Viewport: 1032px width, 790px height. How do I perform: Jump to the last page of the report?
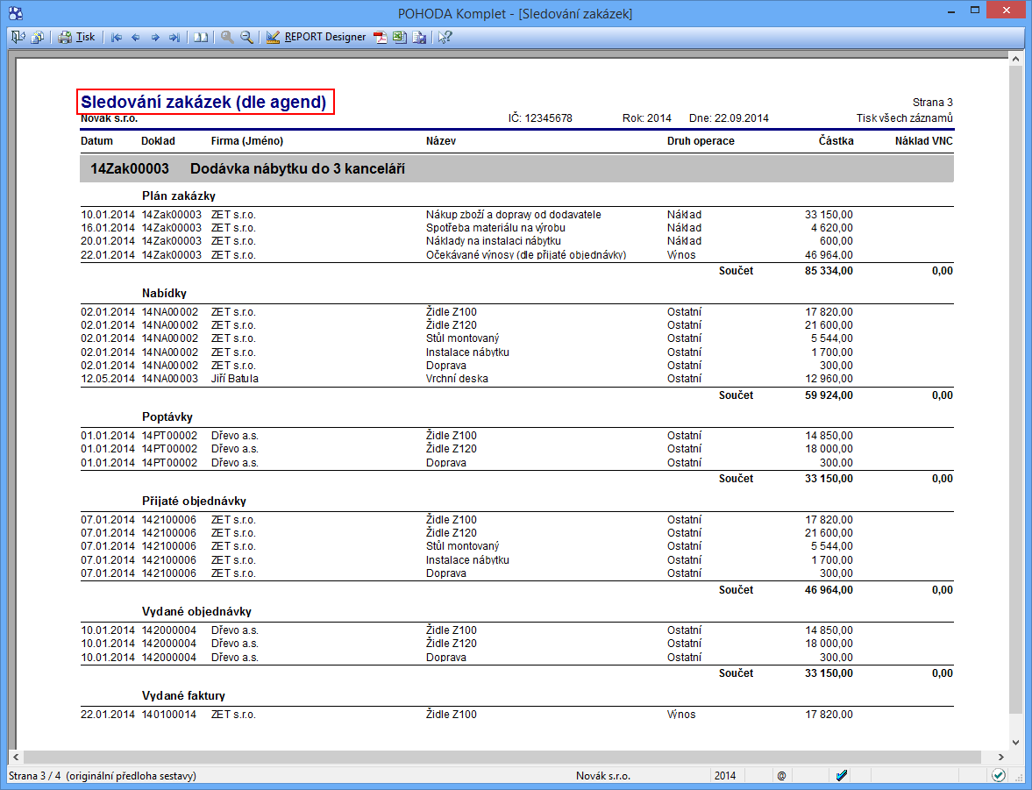coord(174,38)
